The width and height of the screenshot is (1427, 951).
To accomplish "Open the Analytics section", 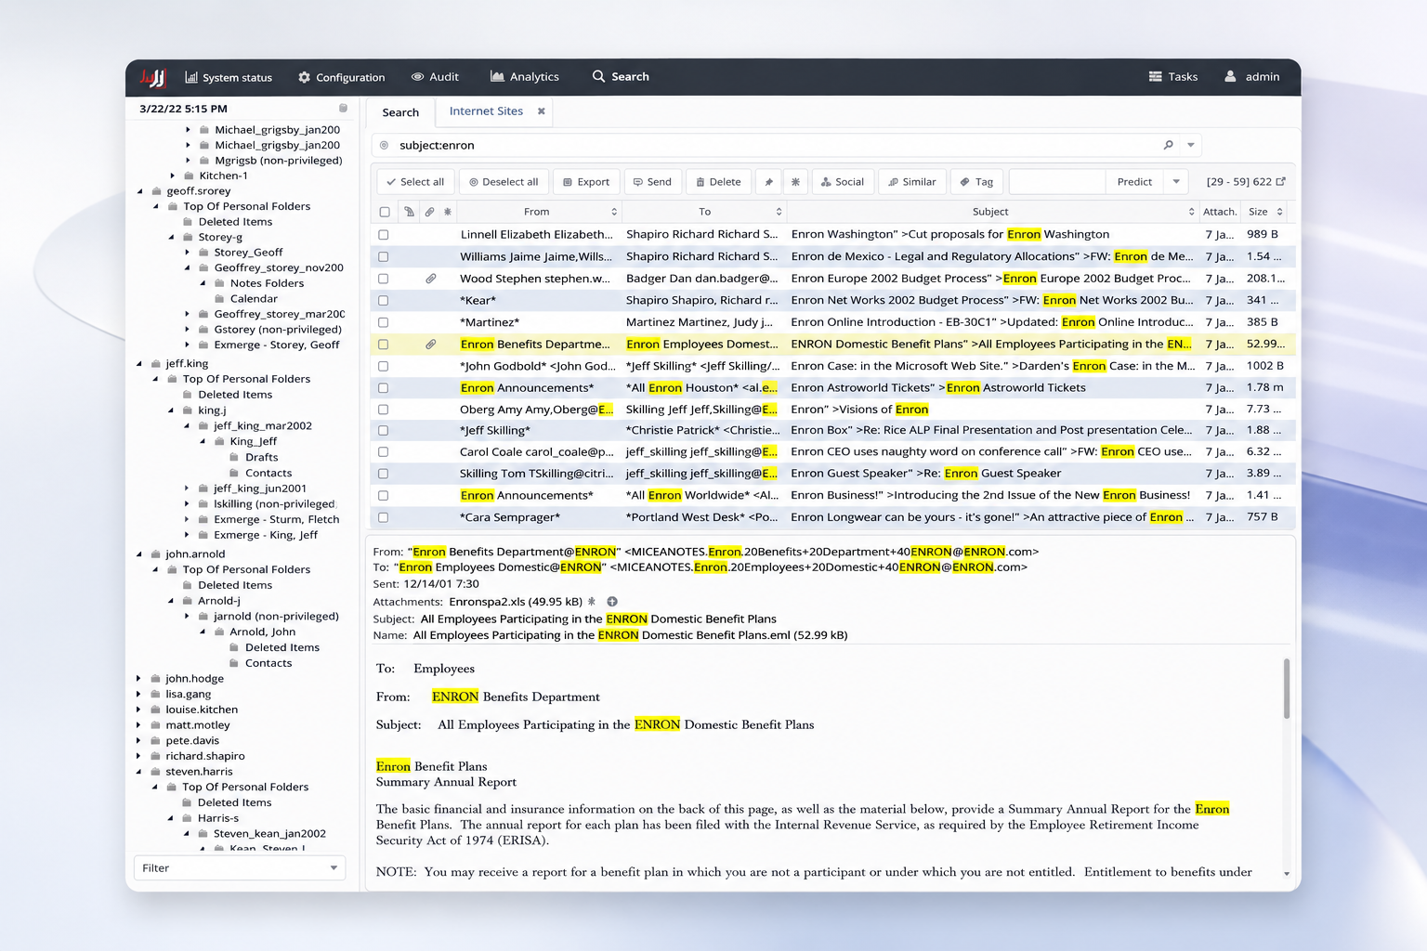I will 525,77.
